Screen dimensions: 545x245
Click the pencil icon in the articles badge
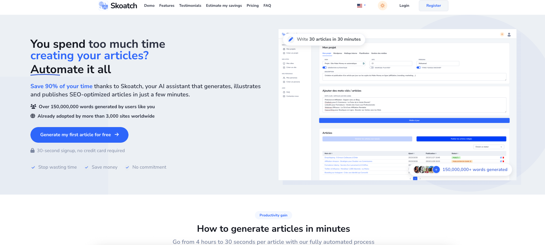coord(291,39)
